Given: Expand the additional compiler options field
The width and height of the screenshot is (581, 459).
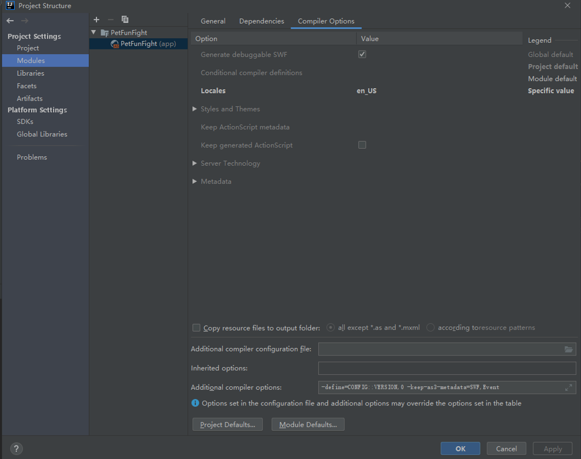Looking at the screenshot, I should click(569, 387).
